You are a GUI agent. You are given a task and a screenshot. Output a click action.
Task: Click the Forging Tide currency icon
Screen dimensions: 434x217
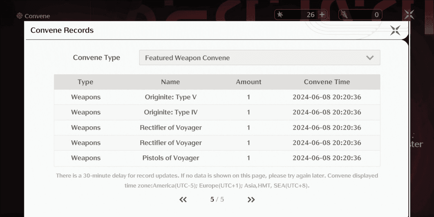(x=344, y=15)
